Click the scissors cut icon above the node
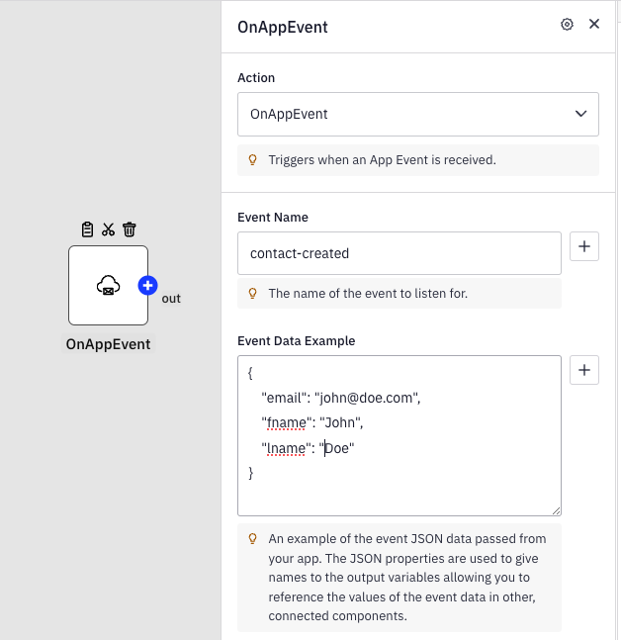 pyautogui.click(x=108, y=229)
